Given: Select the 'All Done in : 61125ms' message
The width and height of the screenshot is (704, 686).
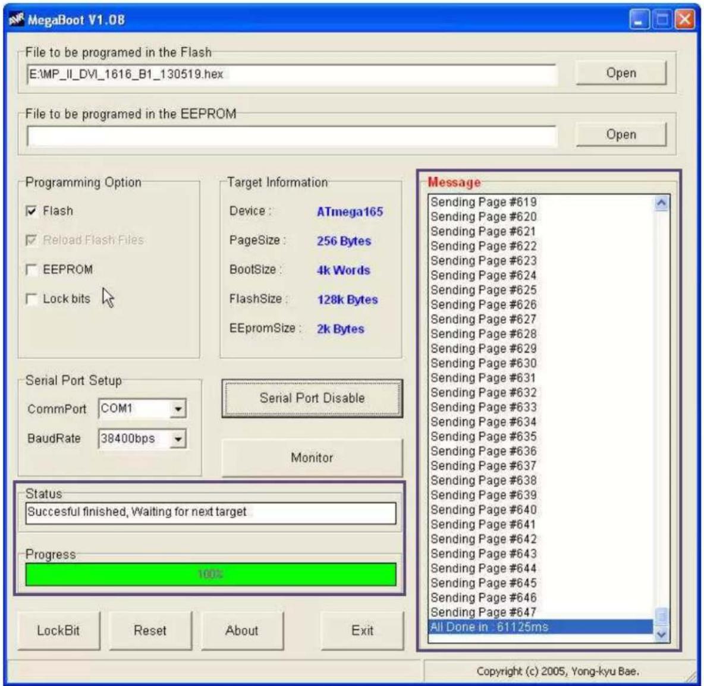Looking at the screenshot, I should click(540, 627).
